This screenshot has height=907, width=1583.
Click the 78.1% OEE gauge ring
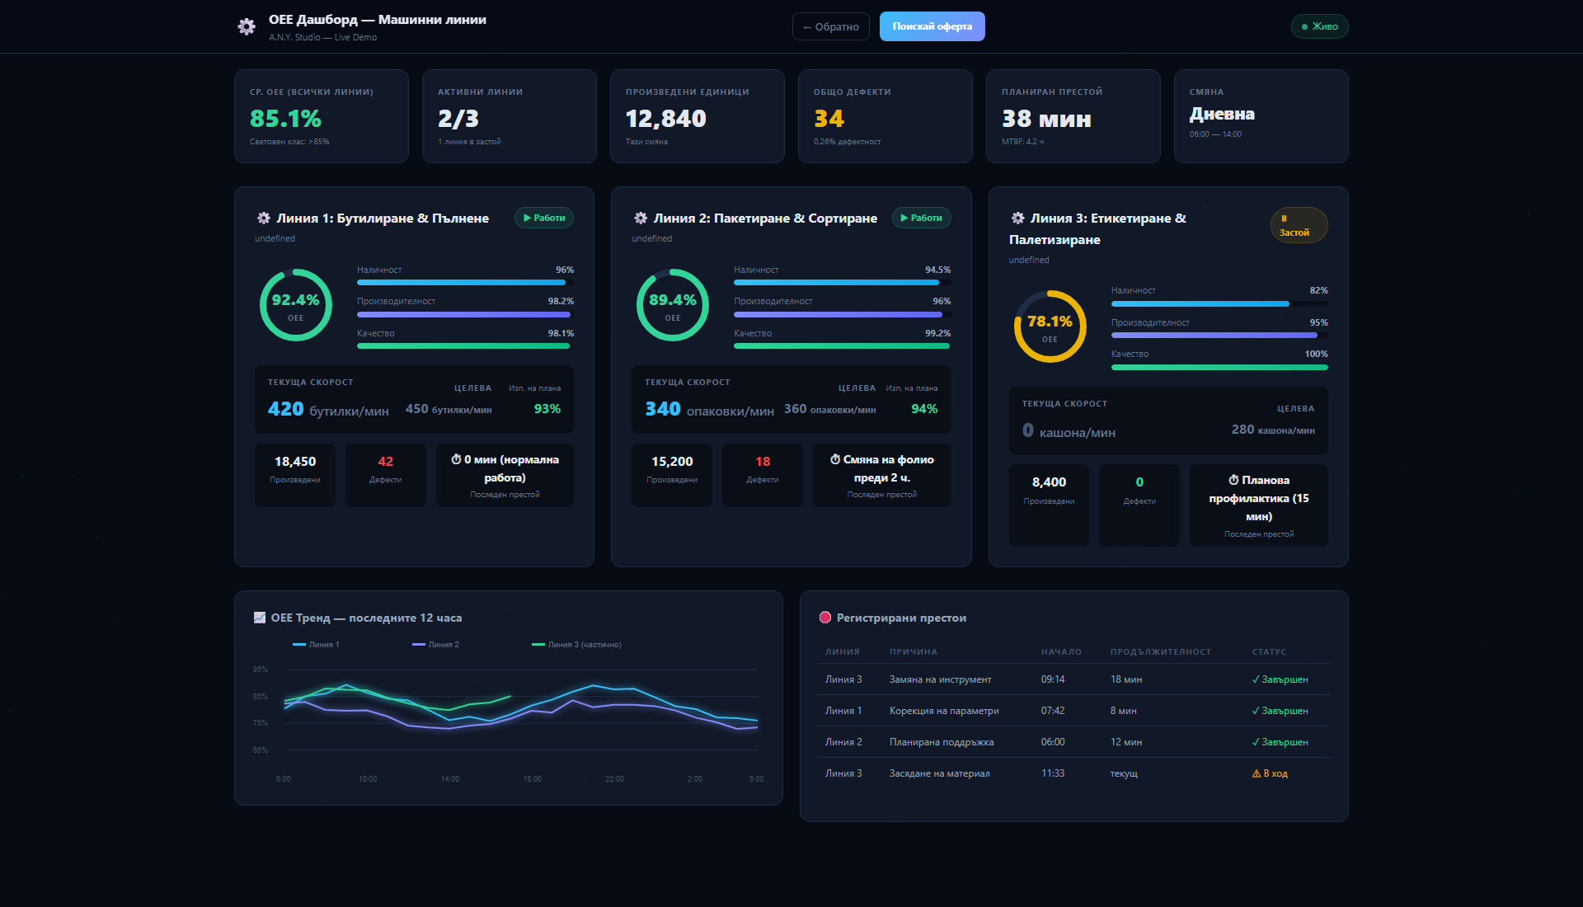(x=1050, y=327)
